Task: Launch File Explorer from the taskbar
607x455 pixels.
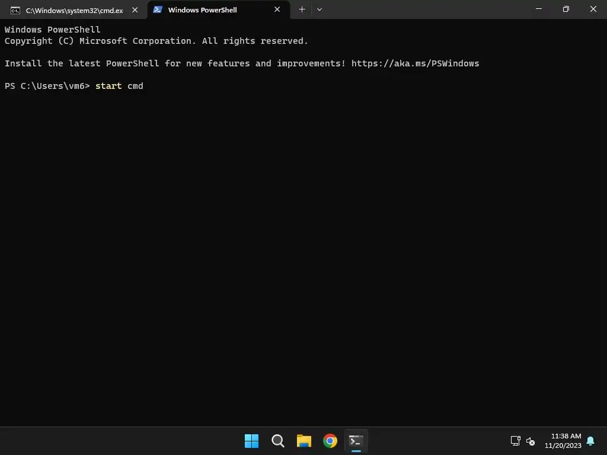Action: (x=304, y=441)
